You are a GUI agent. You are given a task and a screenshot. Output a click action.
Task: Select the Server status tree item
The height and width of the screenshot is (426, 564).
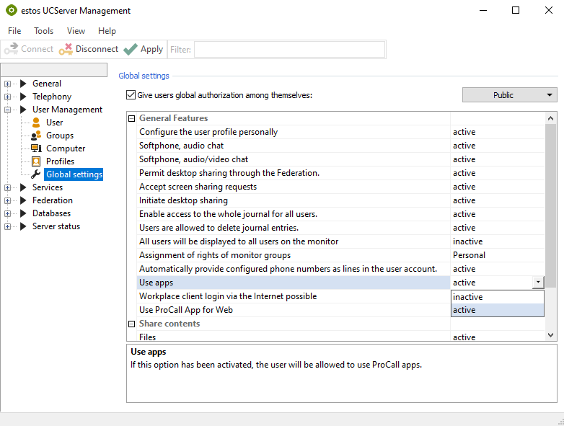coord(56,226)
